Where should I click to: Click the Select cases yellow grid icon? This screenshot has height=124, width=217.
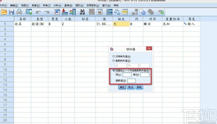click(x=125, y=12)
